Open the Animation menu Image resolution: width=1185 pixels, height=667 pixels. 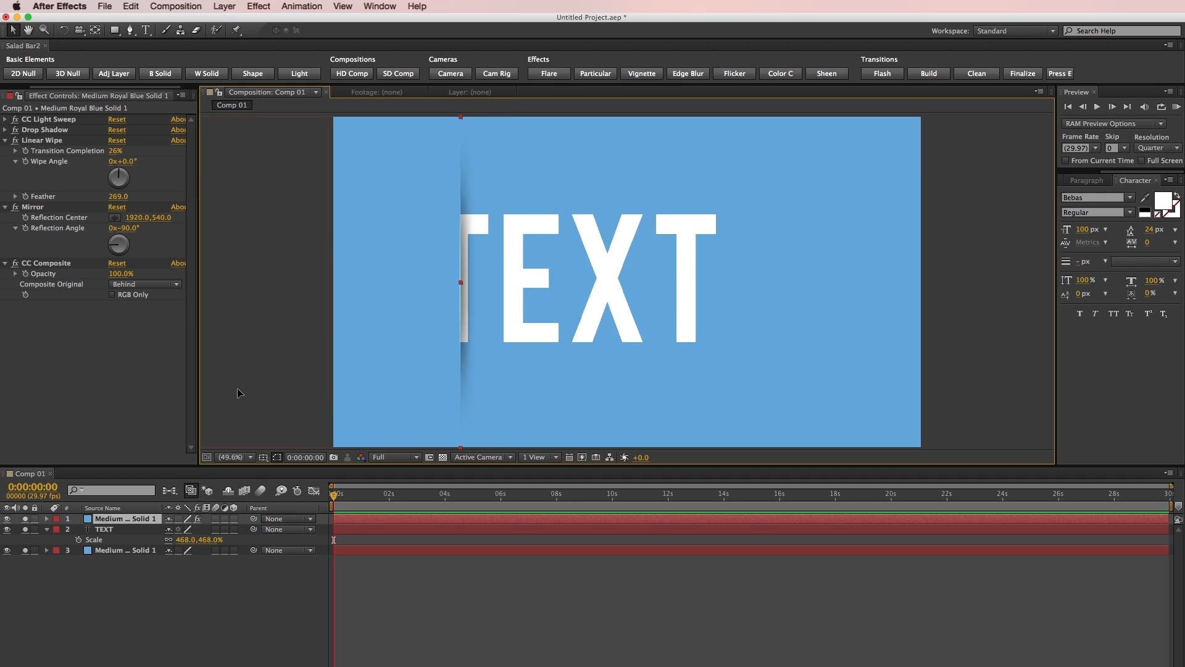[301, 6]
